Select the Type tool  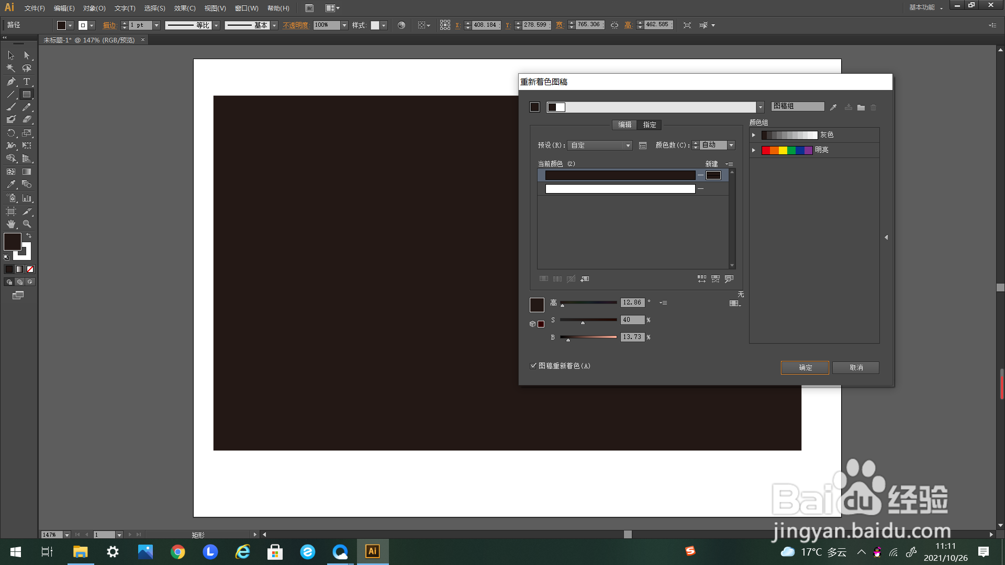pos(27,82)
